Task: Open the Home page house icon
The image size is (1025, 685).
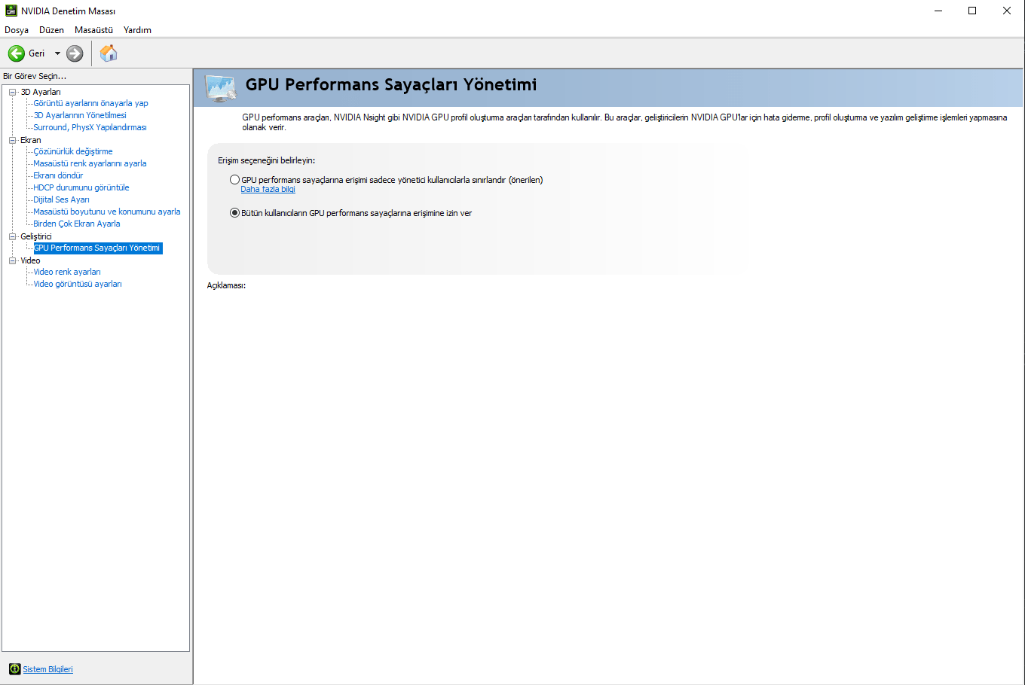Action: coord(109,53)
